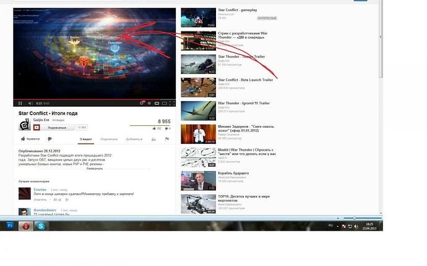Open the Star Conflict - gameplay title link
This screenshot has height=266, width=427.
238,10
